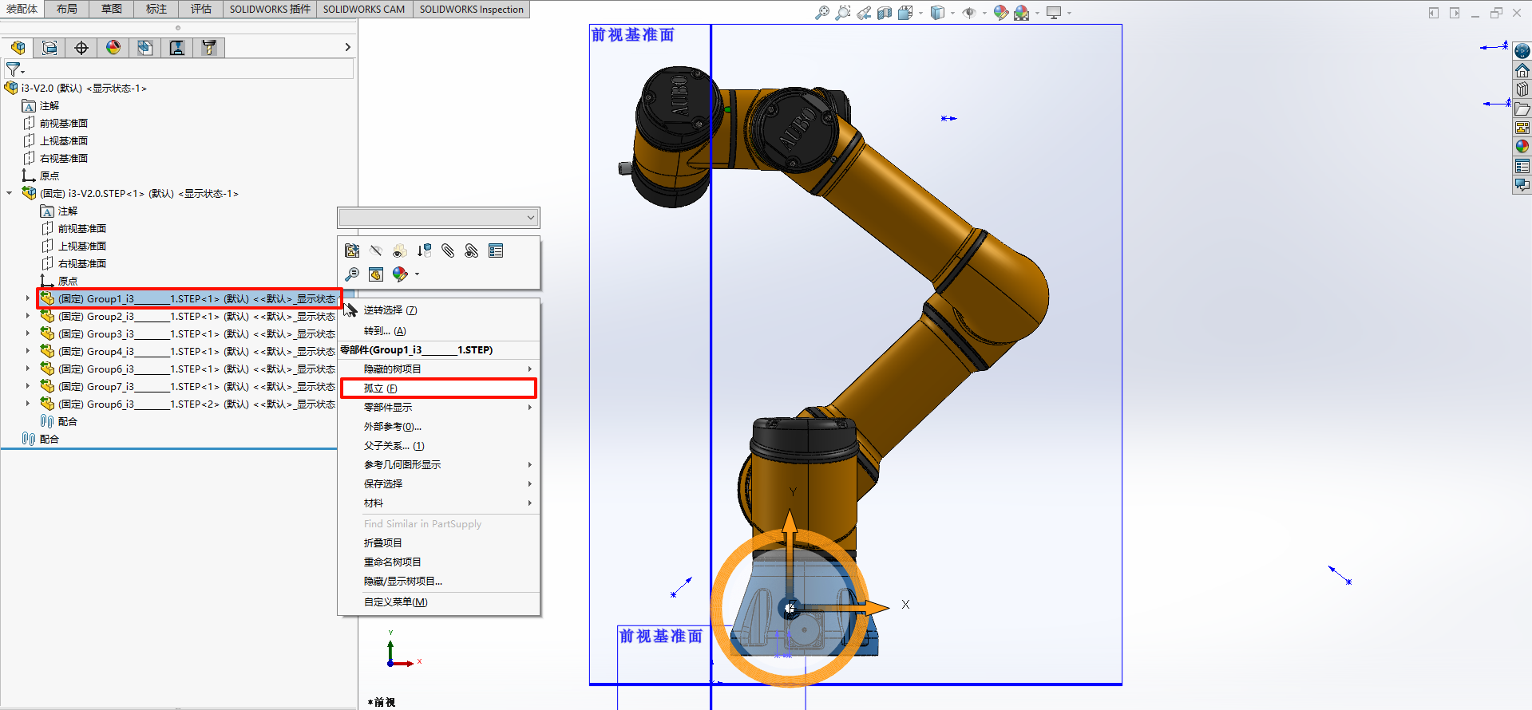Click Edit Appearance in view toolbar
This screenshot has height=710, width=1532.
(x=1000, y=13)
